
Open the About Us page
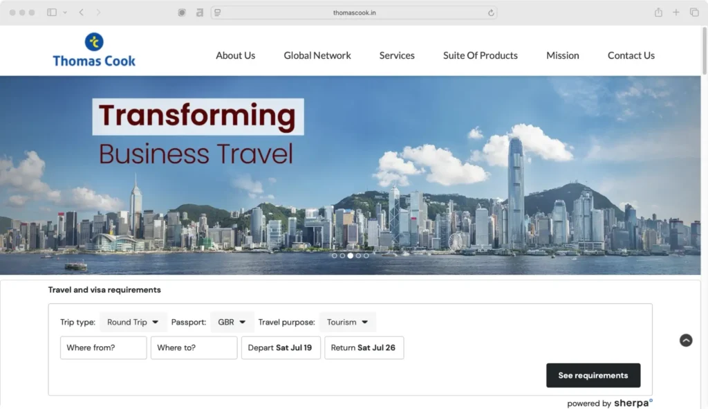235,55
